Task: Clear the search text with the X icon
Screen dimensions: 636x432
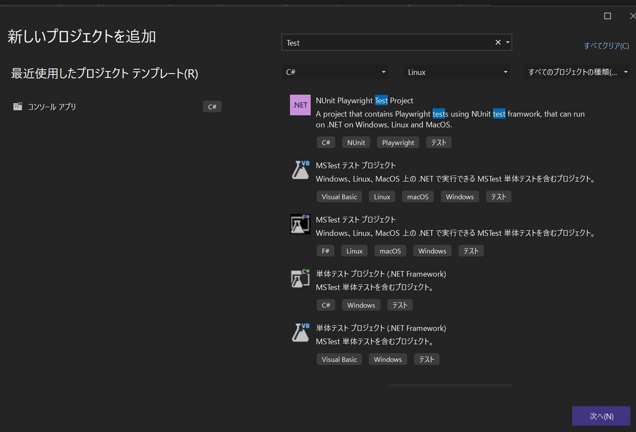Action: point(498,42)
